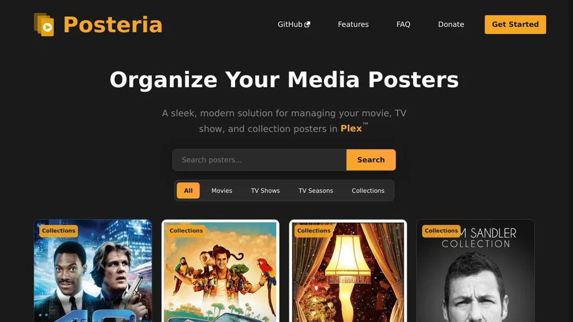Select the Collections filter tab
This screenshot has height=322, width=573.
[x=368, y=191]
